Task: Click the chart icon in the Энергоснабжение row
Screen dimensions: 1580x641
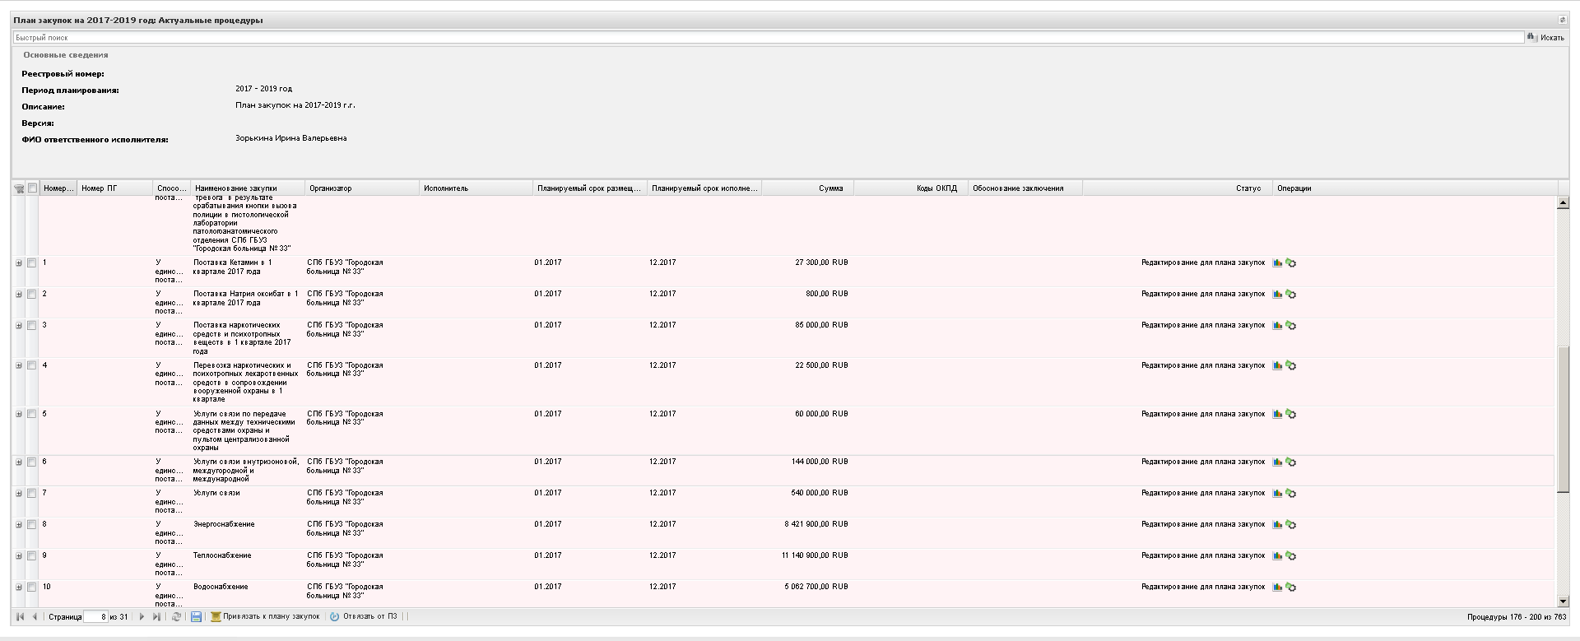Action: (1277, 525)
